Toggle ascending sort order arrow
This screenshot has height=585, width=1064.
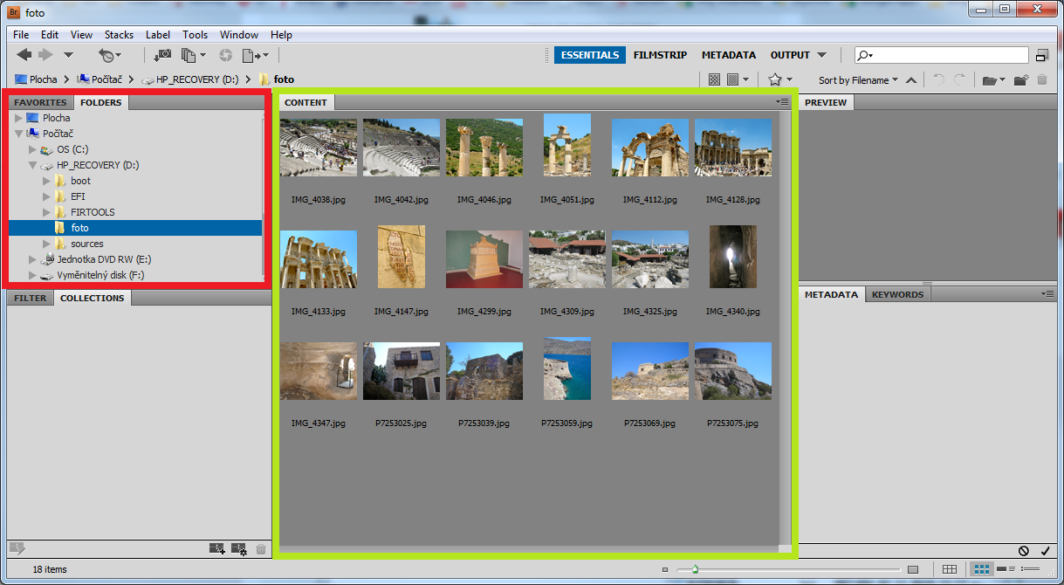click(911, 80)
